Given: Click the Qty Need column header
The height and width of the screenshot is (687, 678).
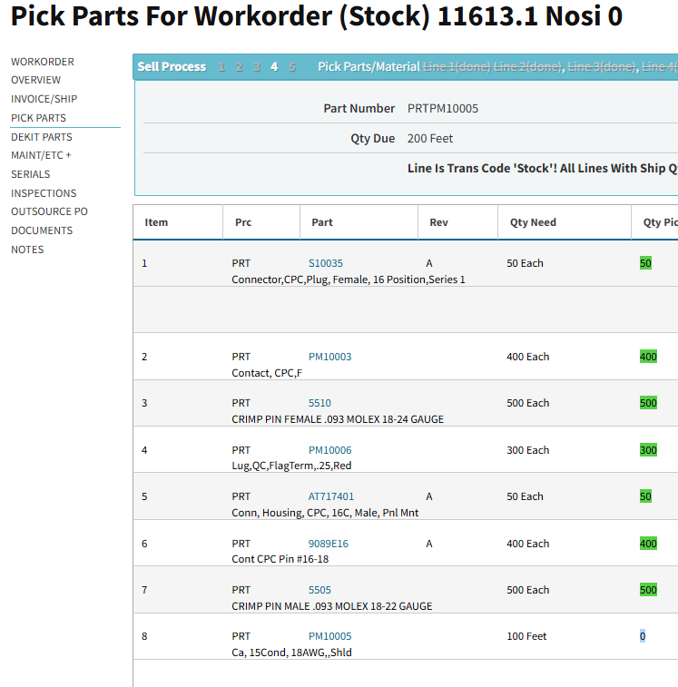Looking at the screenshot, I should (533, 222).
